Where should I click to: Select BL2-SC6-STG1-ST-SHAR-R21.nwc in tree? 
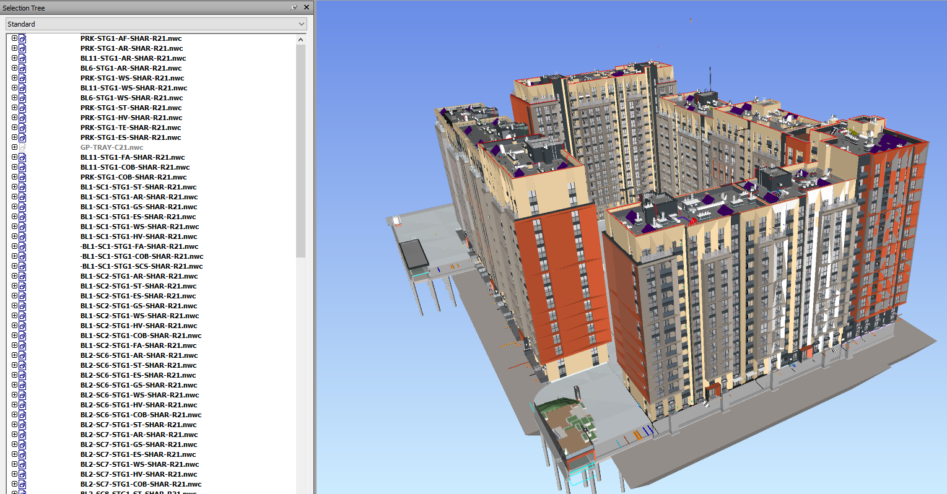click(138, 365)
